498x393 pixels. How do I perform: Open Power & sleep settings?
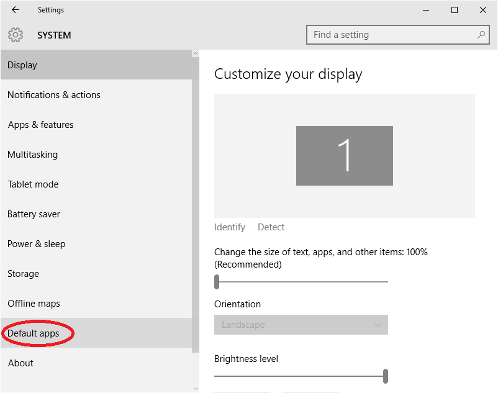(37, 244)
